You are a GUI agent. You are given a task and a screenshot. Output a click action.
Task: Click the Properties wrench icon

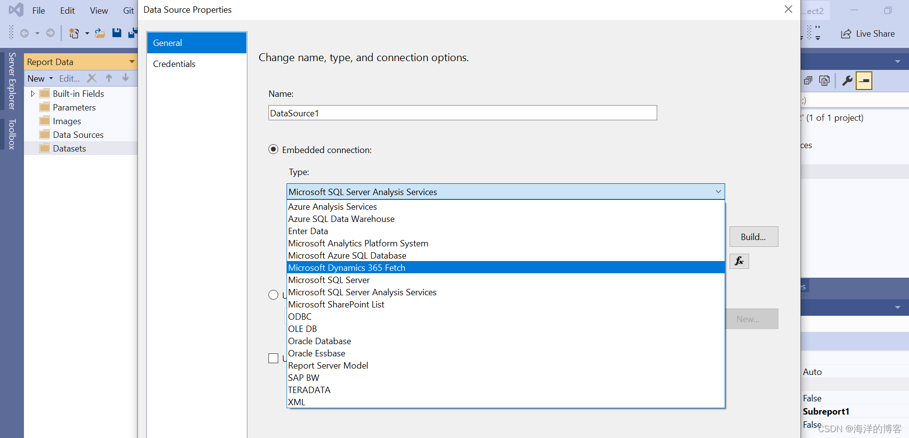847,81
